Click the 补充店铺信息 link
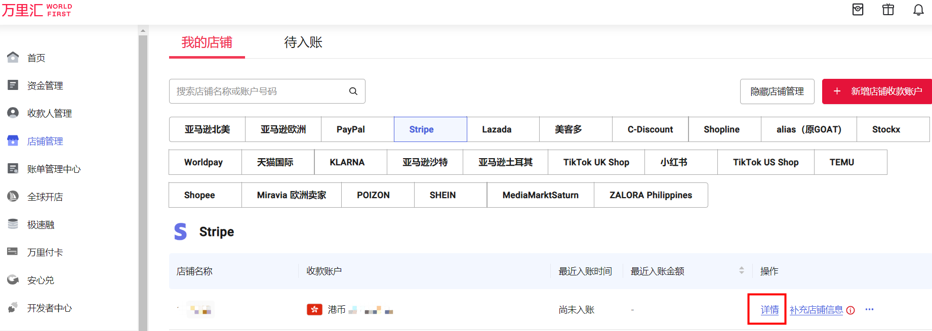The height and width of the screenshot is (331, 932). tap(816, 310)
